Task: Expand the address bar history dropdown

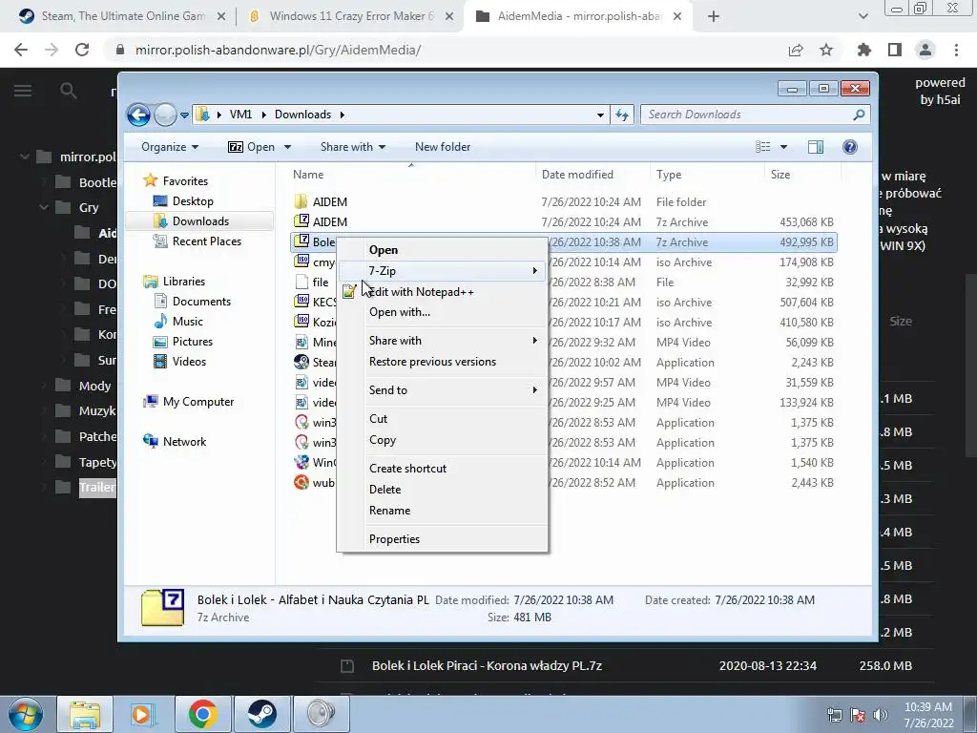Action: 600,115
